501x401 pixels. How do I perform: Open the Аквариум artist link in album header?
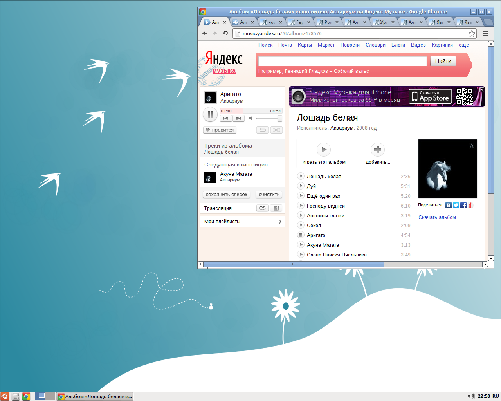(x=342, y=128)
